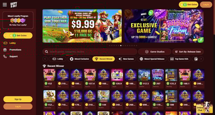Open the Game Studios selector
This screenshot has width=215, height=115.
[x=155, y=52]
